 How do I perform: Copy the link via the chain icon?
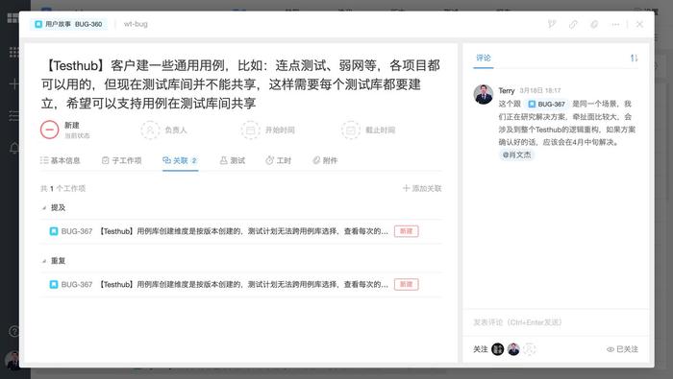[573, 24]
